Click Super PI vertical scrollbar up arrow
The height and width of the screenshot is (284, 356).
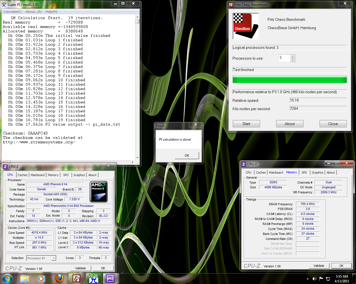137,17
